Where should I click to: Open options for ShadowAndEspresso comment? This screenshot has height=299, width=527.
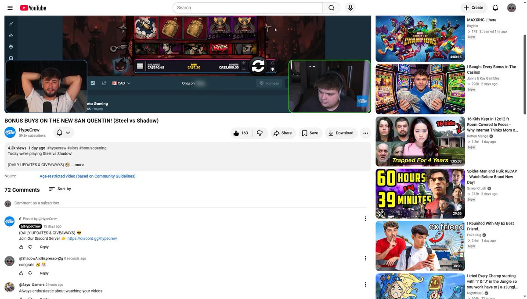coord(365,258)
